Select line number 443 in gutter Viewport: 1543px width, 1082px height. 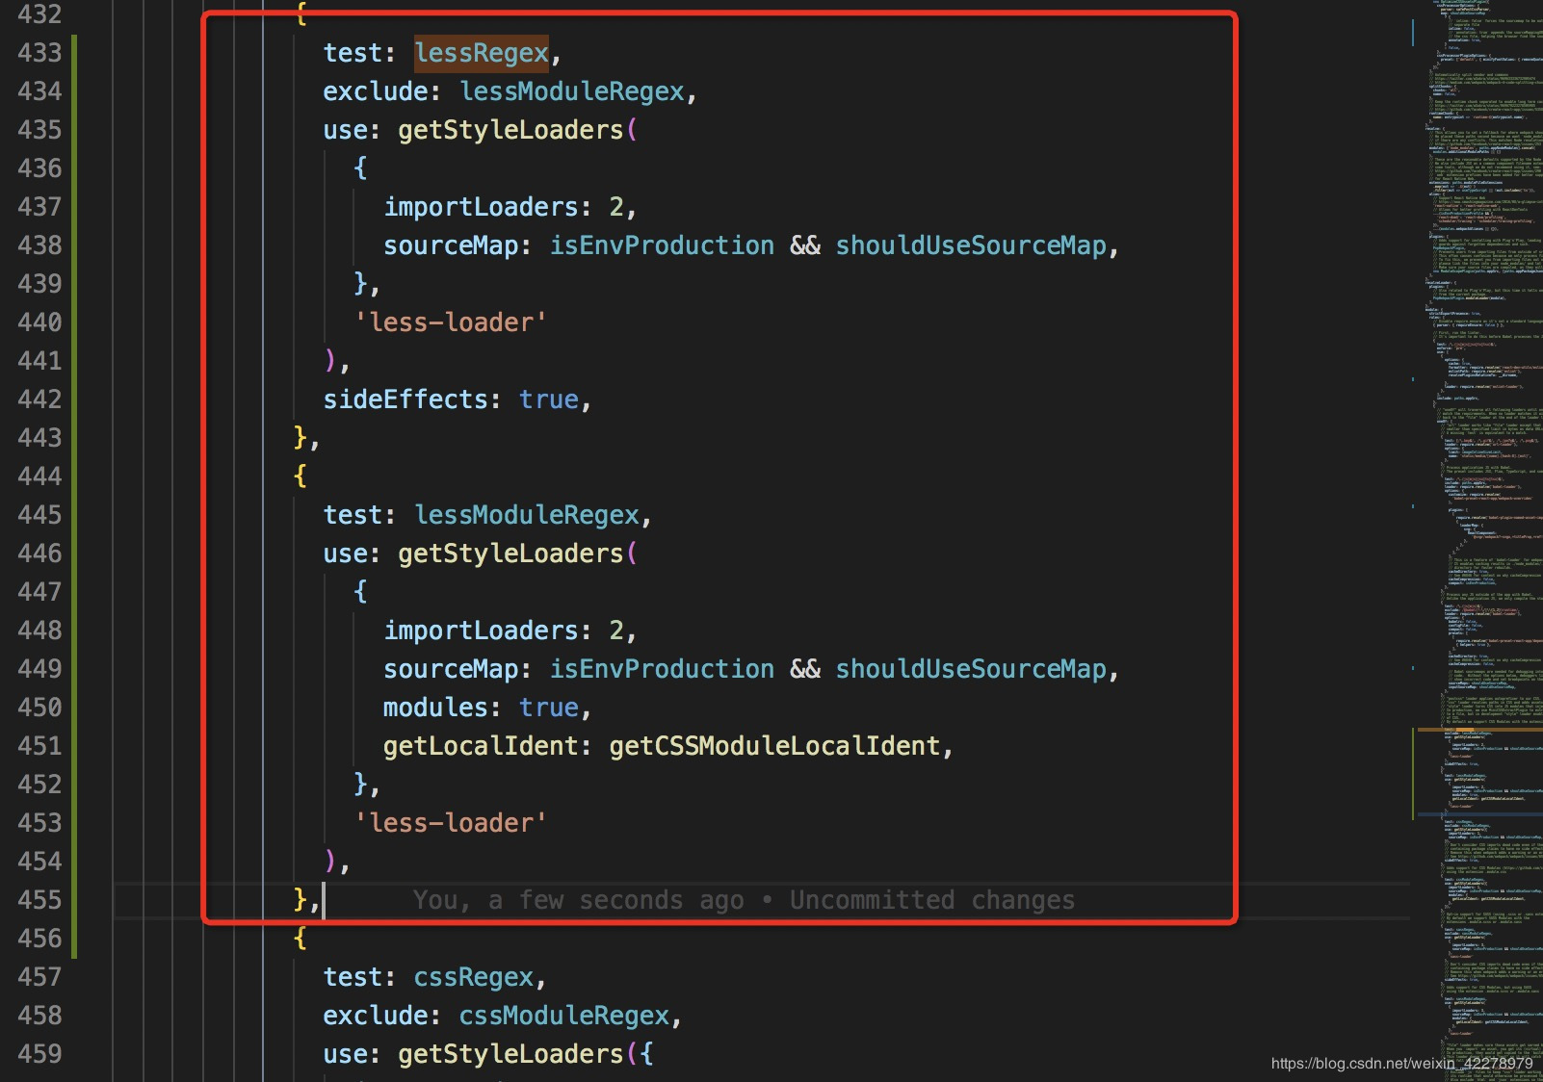tap(39, 438)
